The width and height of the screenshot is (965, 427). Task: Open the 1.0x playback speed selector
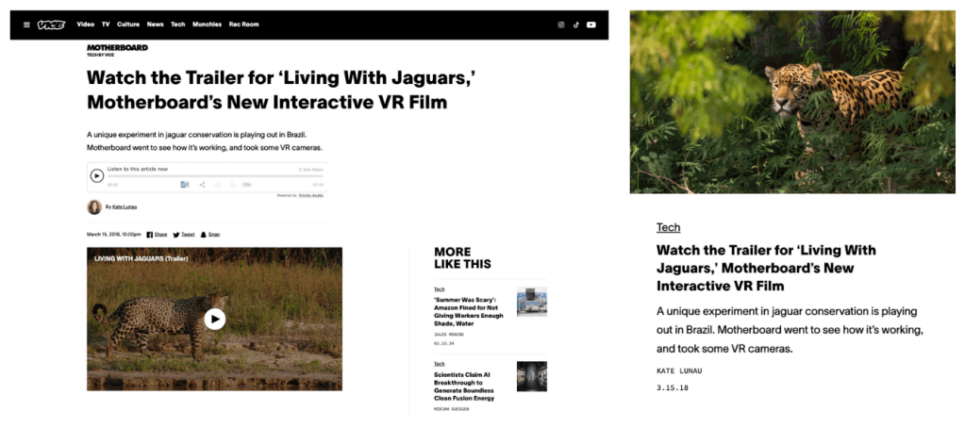click(247, 185)
